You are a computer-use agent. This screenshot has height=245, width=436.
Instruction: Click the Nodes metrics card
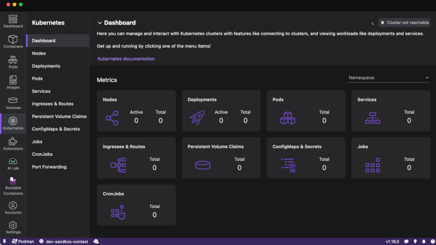pyautogui.click(x=136, y=110)
